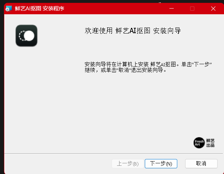Click the 鲜艺AI抠图 app logo icon

point(26,36)
